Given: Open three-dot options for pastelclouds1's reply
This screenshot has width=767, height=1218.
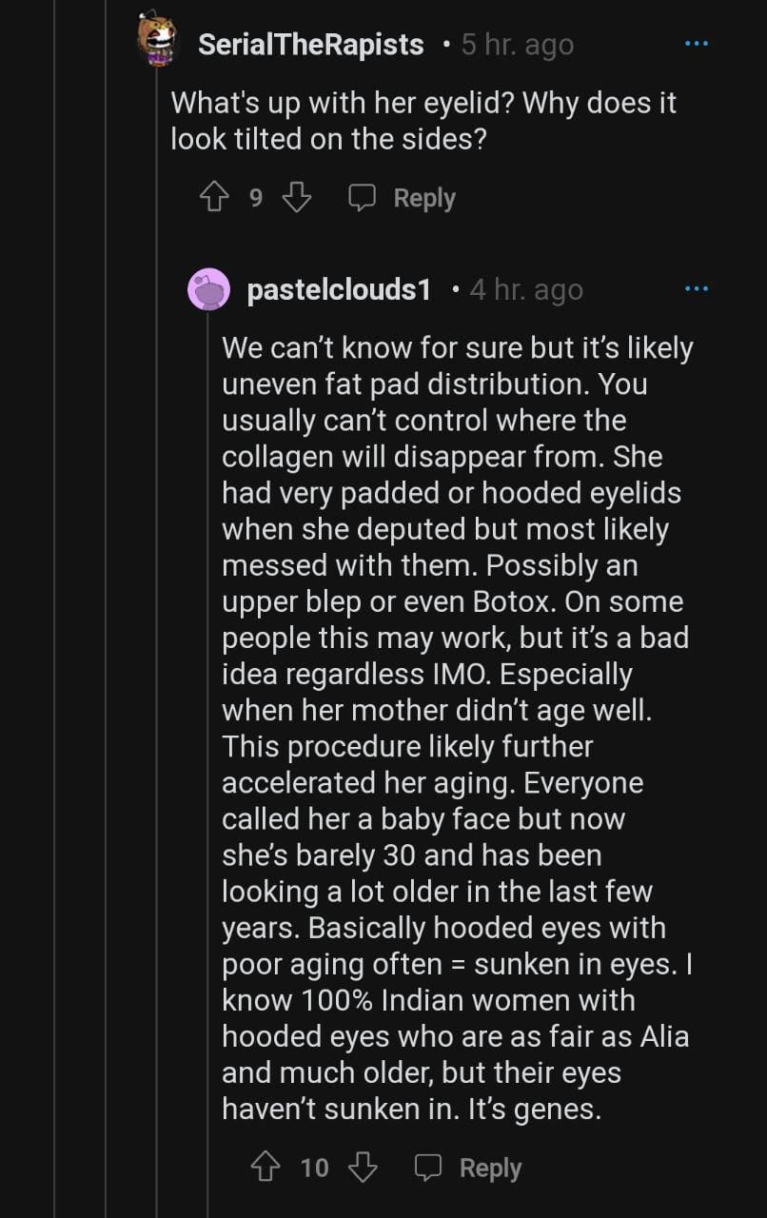Looking at the screenshot, I should [x=697, y=288].
